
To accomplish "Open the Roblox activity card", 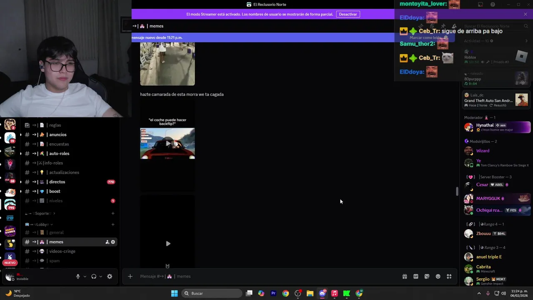I will coord(496,57).
